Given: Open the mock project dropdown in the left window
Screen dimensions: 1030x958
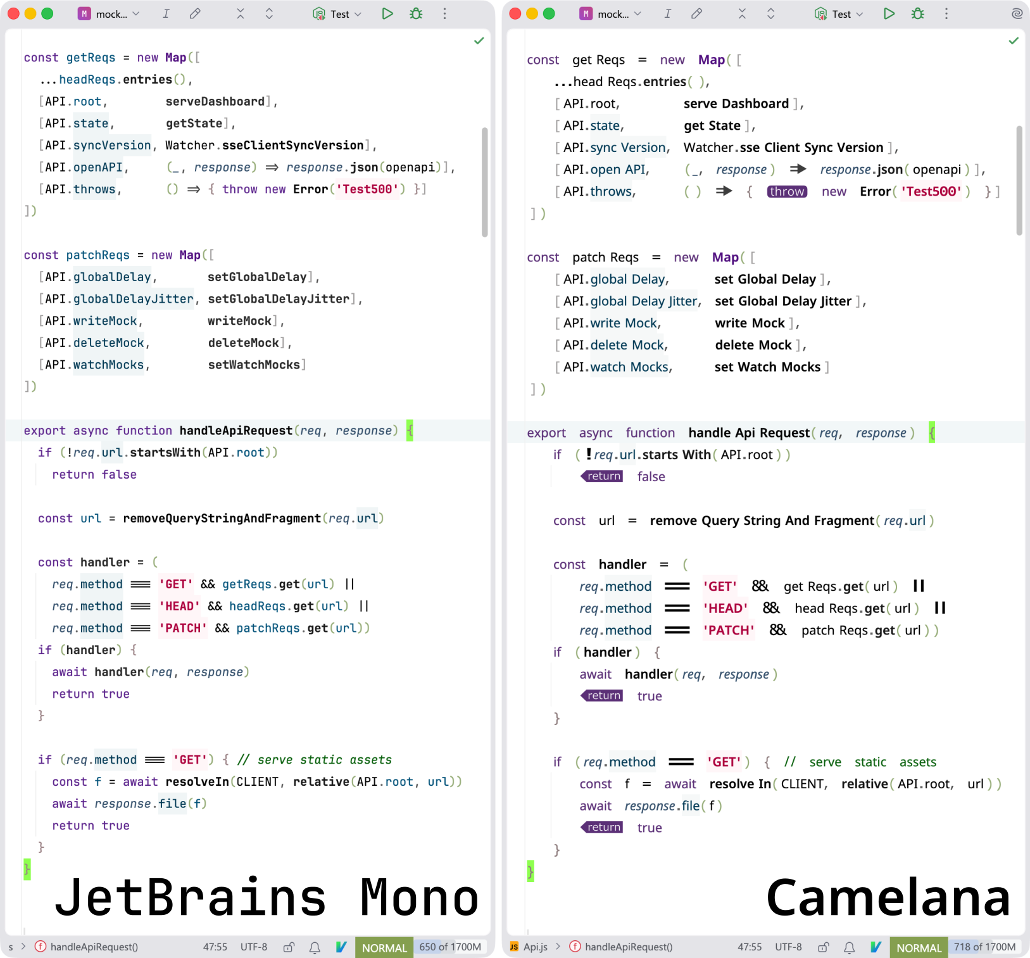Looking at the screenshot, I should point(109,14).
